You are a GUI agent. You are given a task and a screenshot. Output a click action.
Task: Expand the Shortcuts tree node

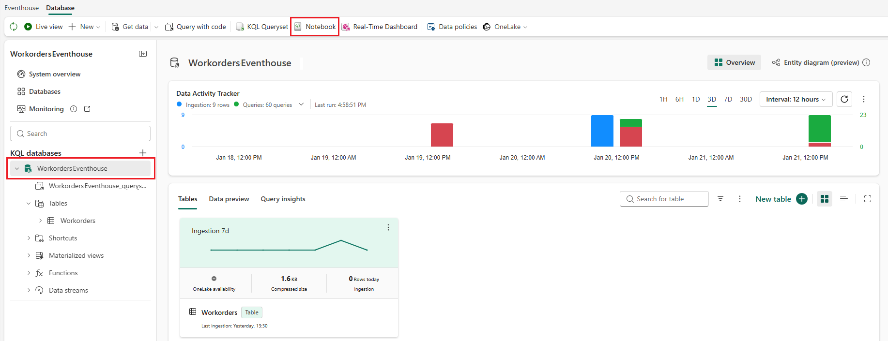click(x=29, y=238)
